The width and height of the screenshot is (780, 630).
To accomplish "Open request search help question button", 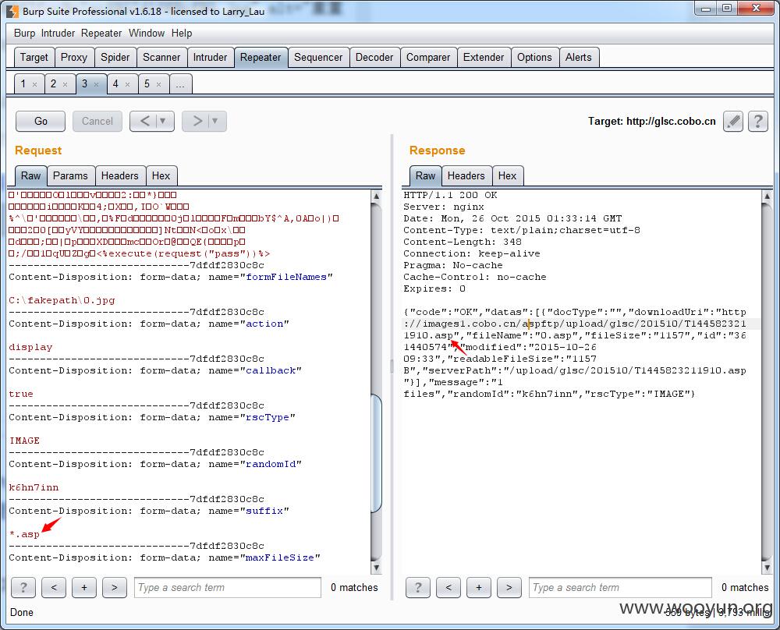I will tap(23, 587).
